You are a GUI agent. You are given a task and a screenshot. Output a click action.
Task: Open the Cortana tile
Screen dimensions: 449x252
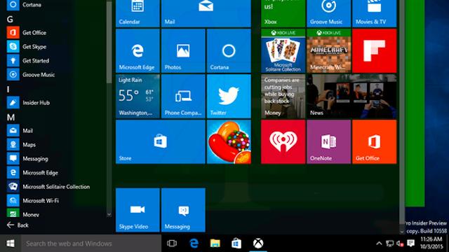pos(229,50)
